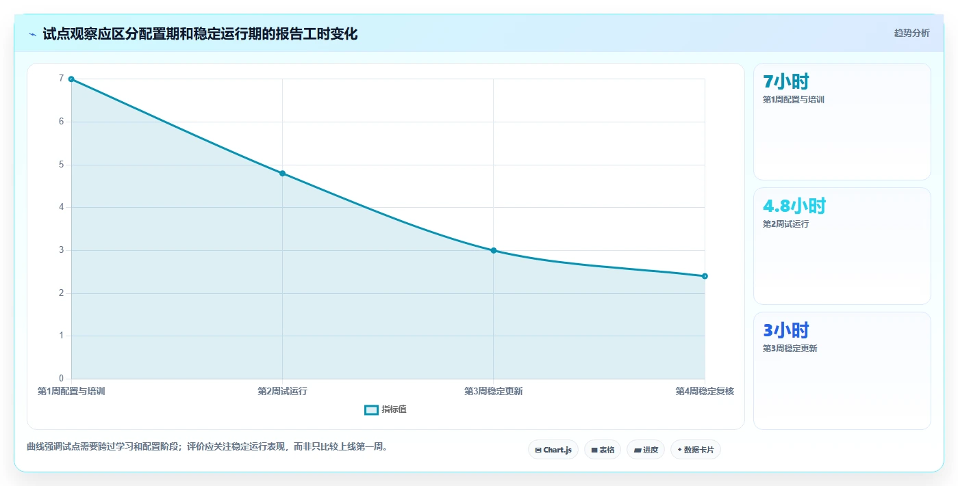Click the lightning icon beside the chart title

[33, 34]
